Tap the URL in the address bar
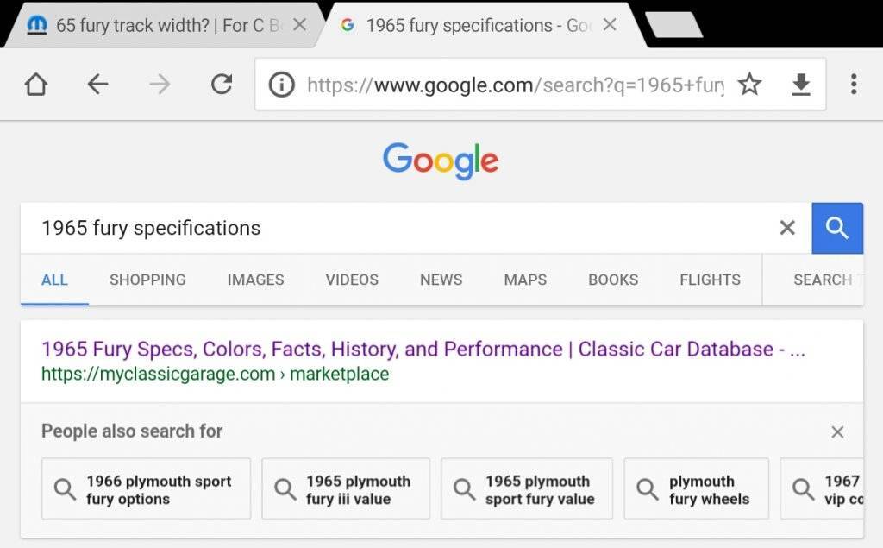The height and width of the screenshot is (548, 883). (509, 84)
